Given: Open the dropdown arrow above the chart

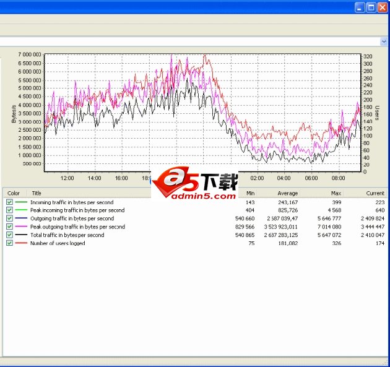Looking at the screenshot, I should (x=384, y=41).
